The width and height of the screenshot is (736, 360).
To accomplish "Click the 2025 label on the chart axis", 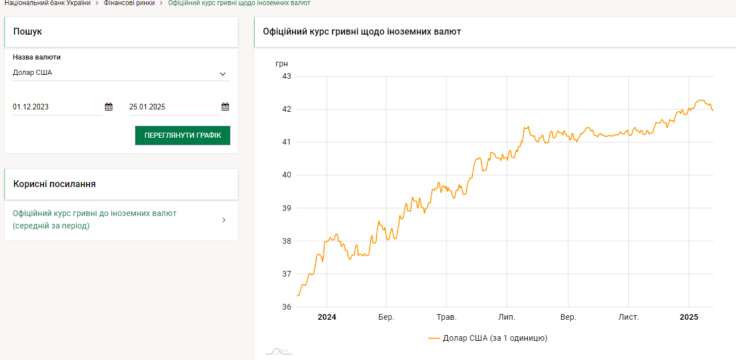I will (689, 317).
